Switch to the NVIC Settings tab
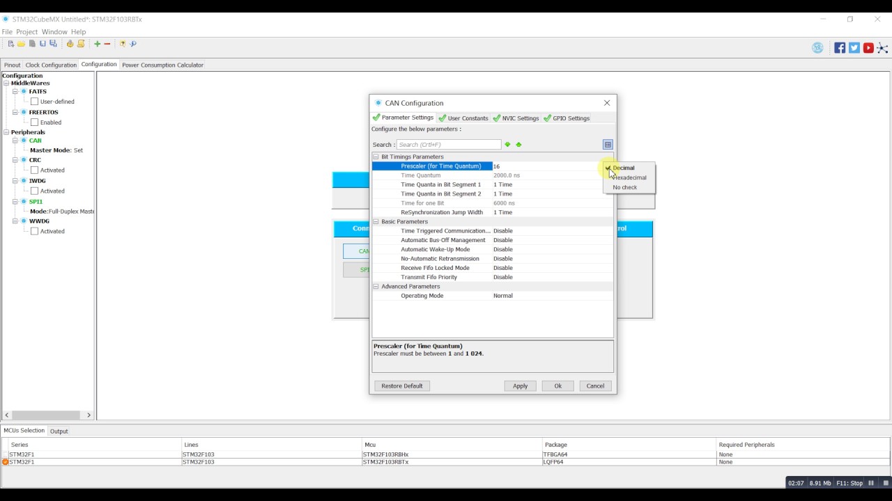The image size is (892, 501). pyautogui.click(x=516, y=118)
